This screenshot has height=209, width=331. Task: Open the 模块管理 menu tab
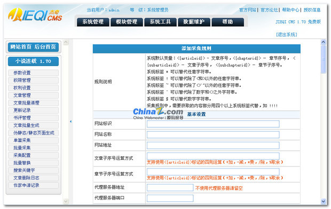[127, 22]
